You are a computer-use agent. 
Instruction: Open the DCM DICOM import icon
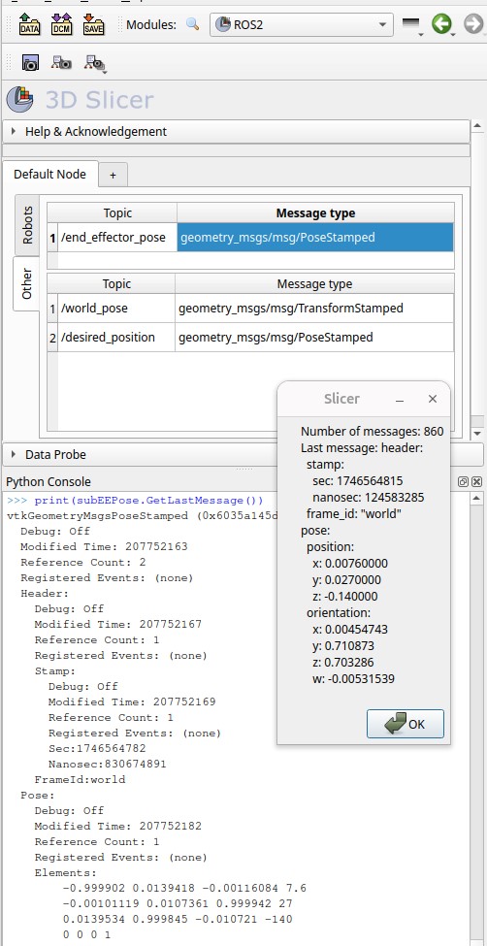pyautogui.click(x=61, y=24)
